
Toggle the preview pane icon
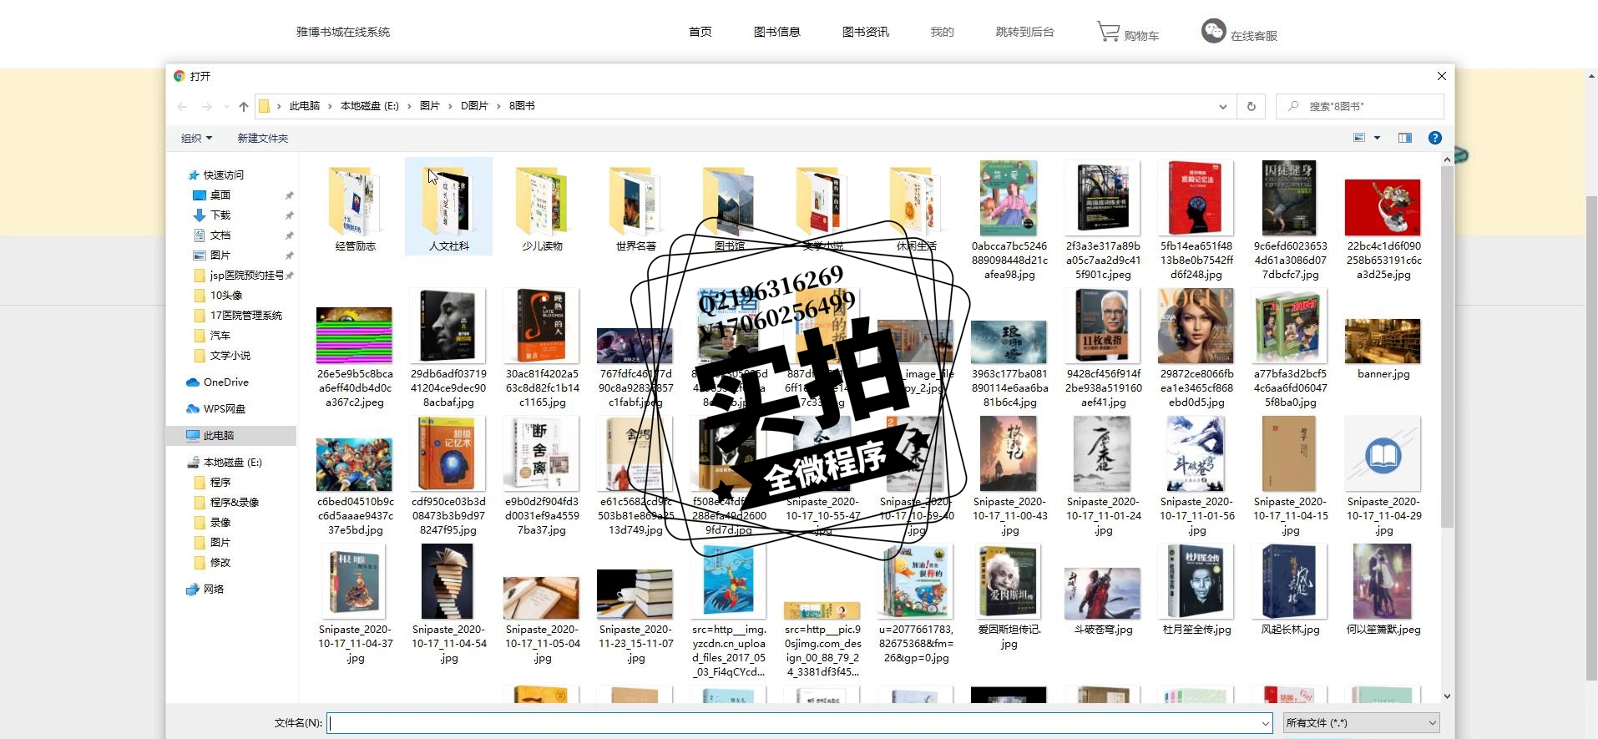click(1405, 138)
